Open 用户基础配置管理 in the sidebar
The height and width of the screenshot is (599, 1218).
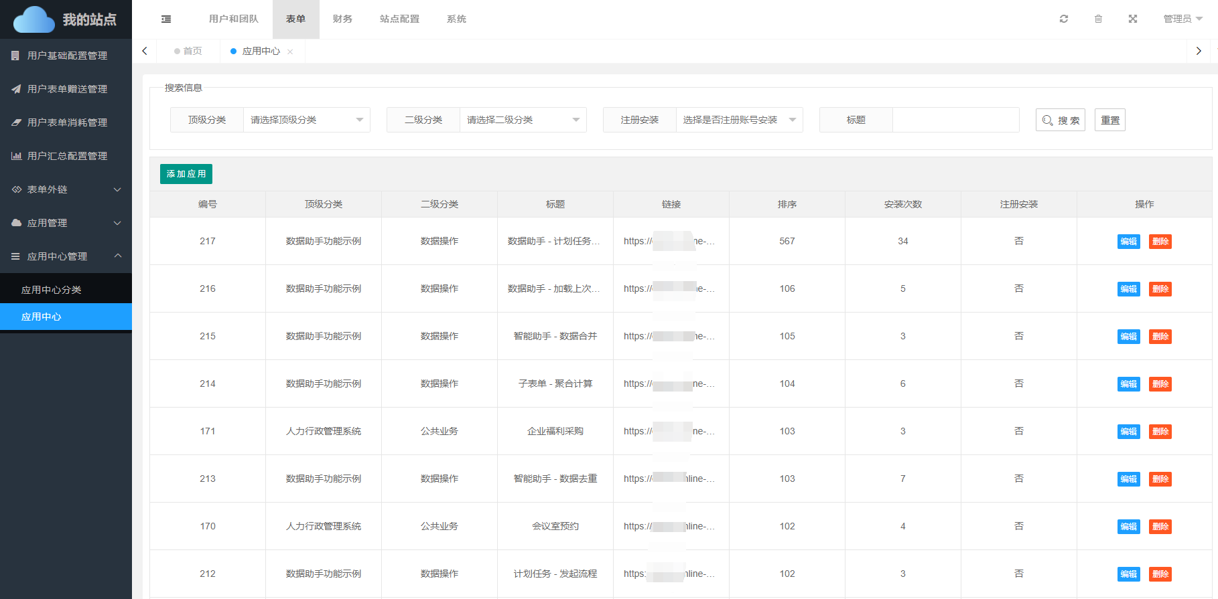pyautogui.click(x=66, y=56)
